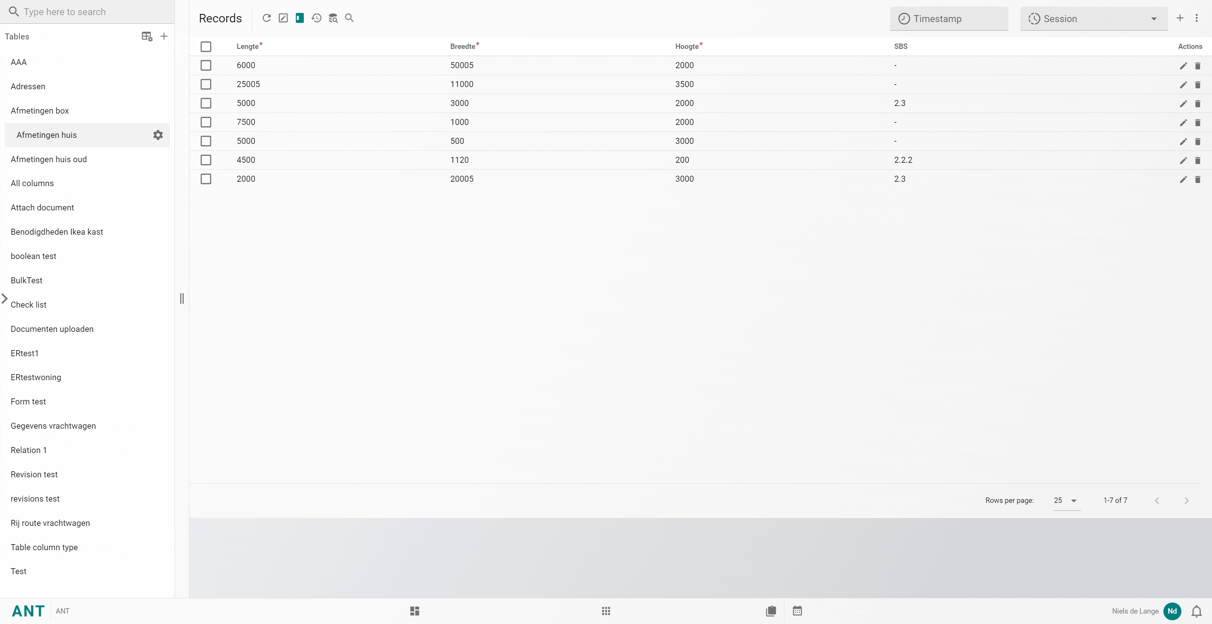
Task: Delete the row with Lengte 25005
Action: [1197, 85]
